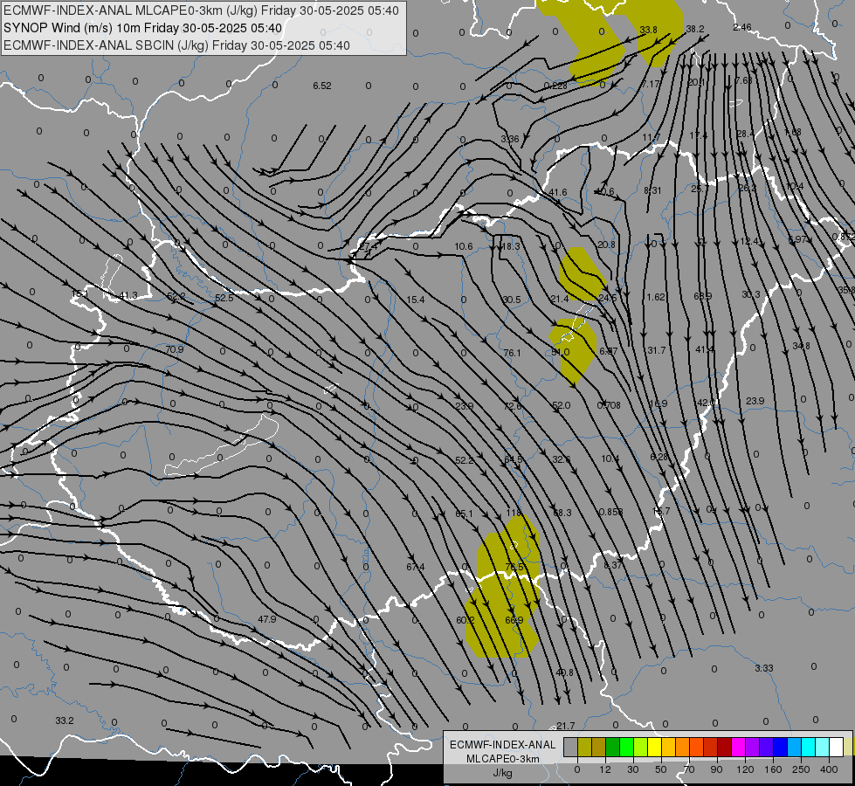The width and height of the screenshot is (855, 786).
Task: Click the map value 3.33
Action: coord(764,668)
